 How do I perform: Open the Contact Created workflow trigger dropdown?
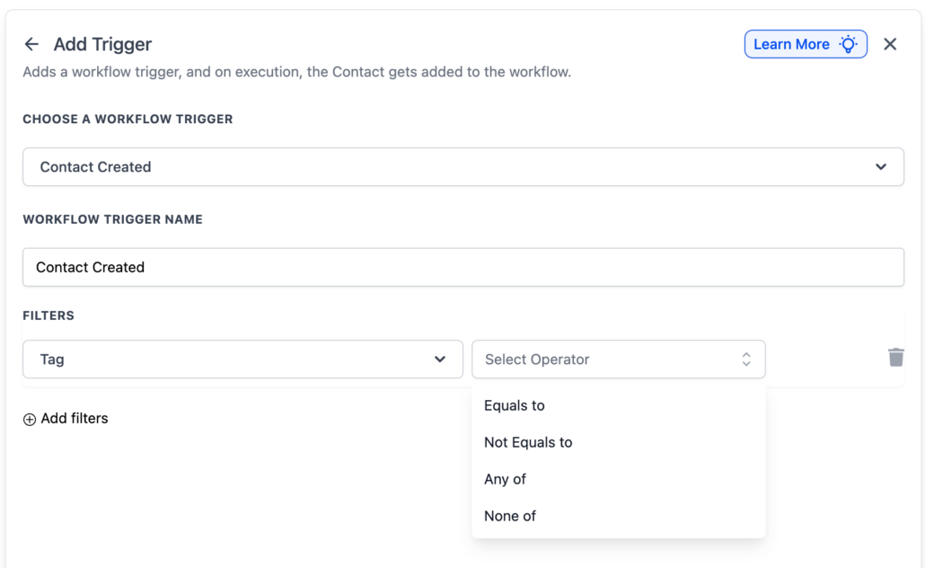462,167
